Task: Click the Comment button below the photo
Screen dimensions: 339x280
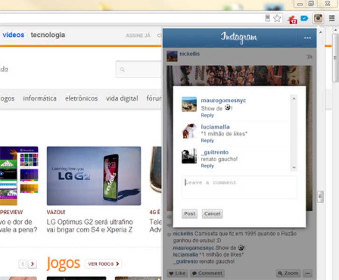Action: tap(207, 273)
